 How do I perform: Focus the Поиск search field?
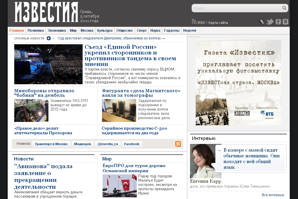pos(237,8)
